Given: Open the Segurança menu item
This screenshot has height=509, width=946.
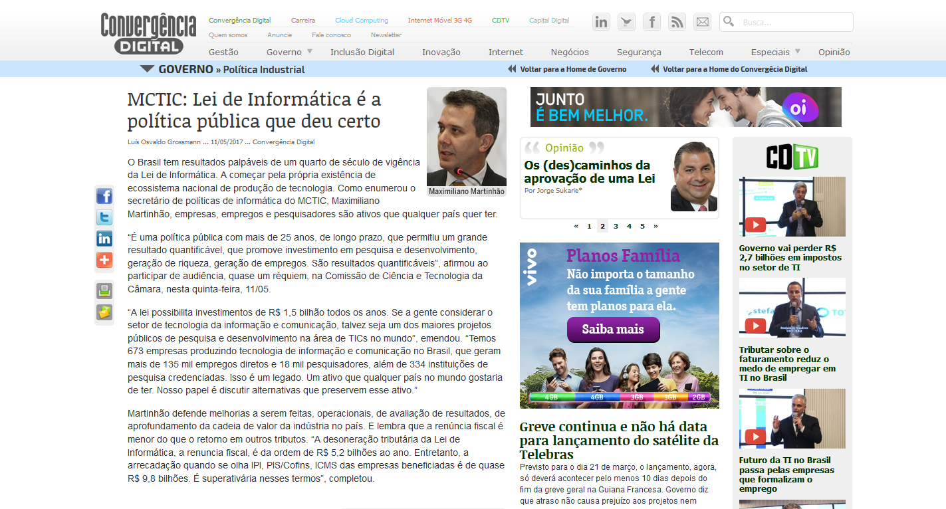Looking at the screenshot, I should point(638,52).
